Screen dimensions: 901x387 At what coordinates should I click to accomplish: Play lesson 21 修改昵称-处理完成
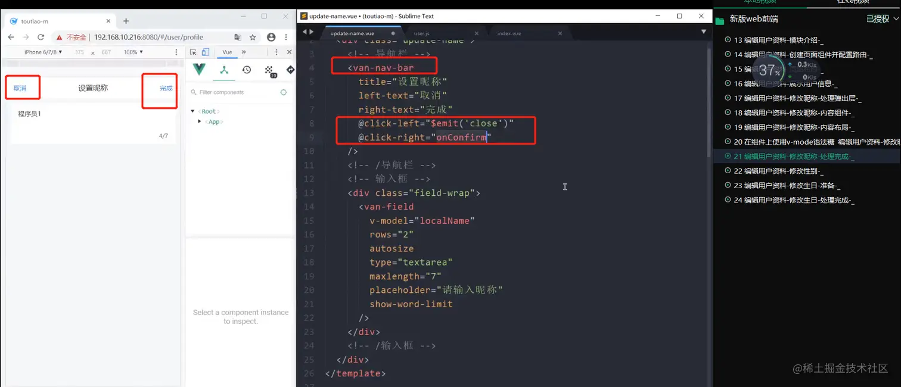[x=790, y=157]
